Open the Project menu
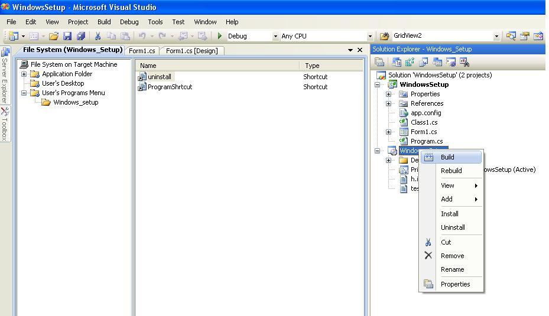549x316 pixels. pyautogui.click(x=78, y=22)
